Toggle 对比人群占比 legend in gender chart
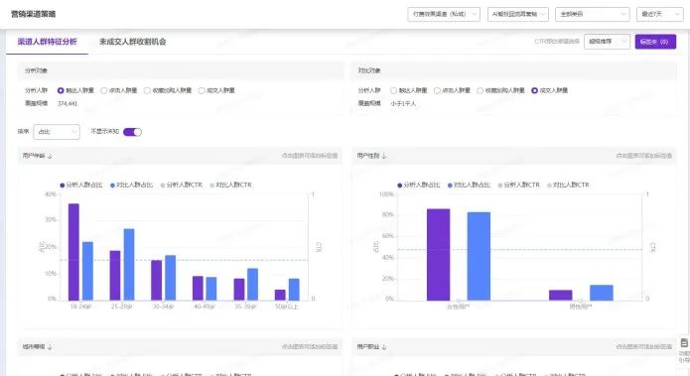This screenshot has width=690, height=376. click(x=469, y=186)
